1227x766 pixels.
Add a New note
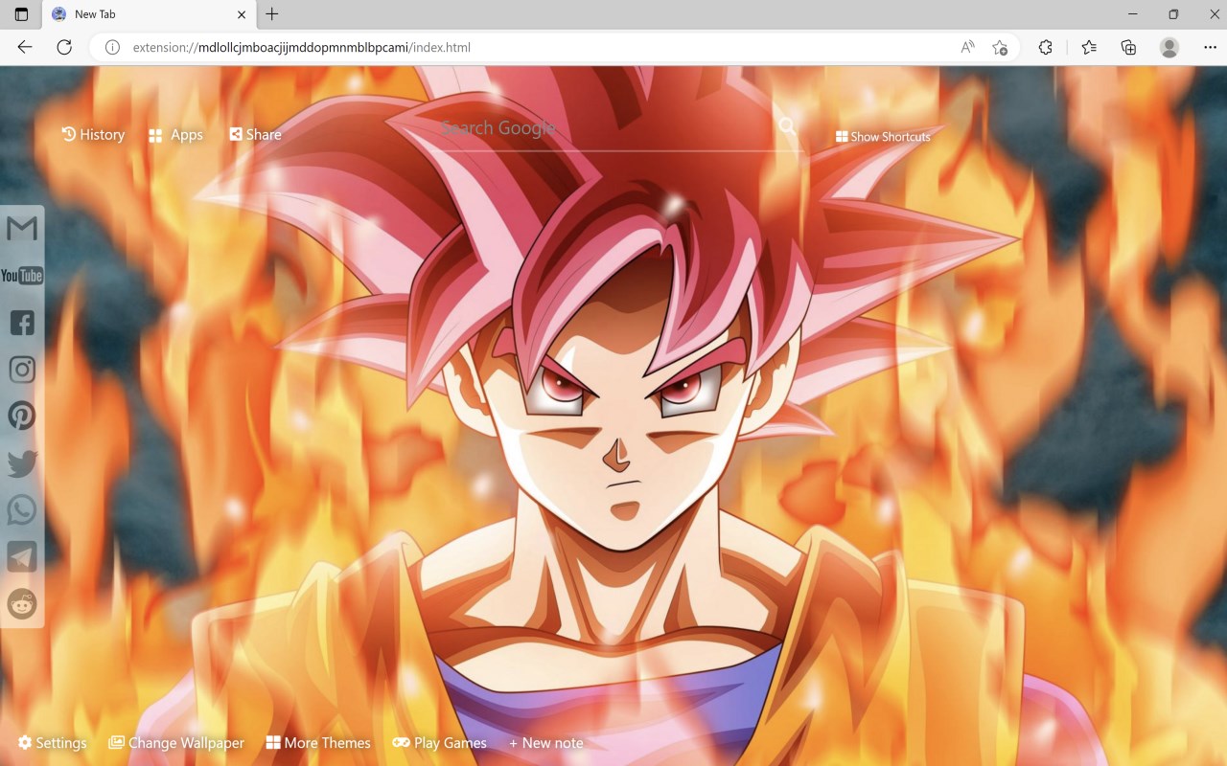tap(546, 743)
